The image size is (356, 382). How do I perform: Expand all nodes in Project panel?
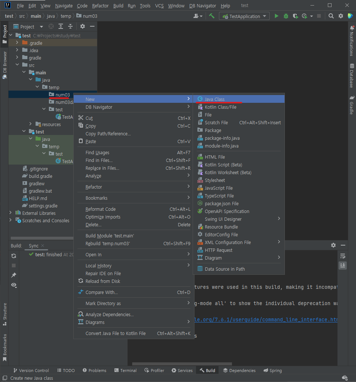click(61, 26)
